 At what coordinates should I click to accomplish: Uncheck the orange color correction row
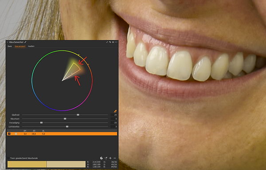pyautogui.click(x=9, y=134)
